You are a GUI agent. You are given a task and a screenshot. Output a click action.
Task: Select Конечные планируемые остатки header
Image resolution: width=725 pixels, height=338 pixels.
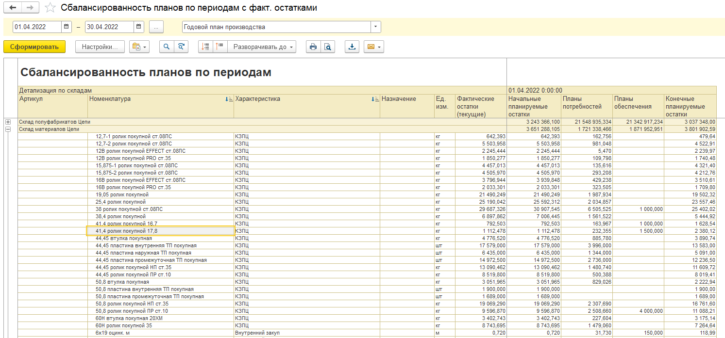tap(690, 106)
